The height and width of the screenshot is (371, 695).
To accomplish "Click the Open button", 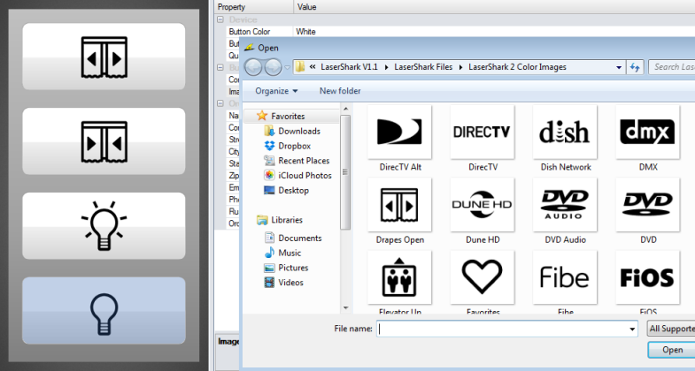I will (672, 350).
